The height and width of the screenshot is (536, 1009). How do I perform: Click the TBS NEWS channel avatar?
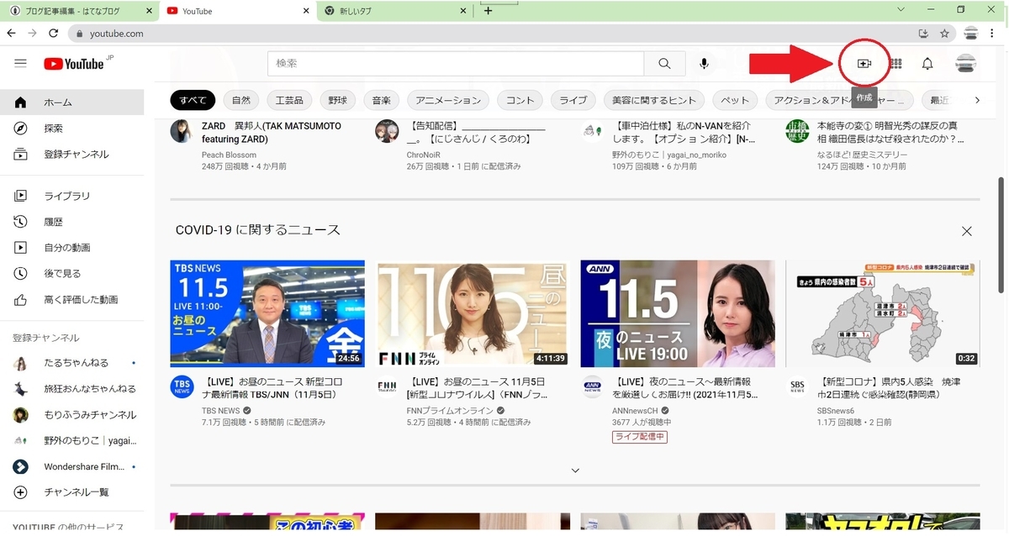182,386
